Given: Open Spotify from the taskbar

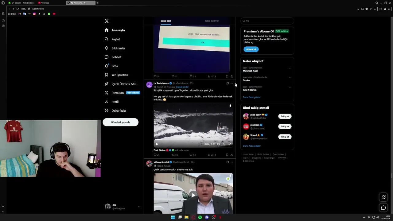Looking at the screenshot, I should click(x=200, y=217).
